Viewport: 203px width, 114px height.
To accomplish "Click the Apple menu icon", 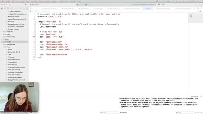I will (3, 1).
